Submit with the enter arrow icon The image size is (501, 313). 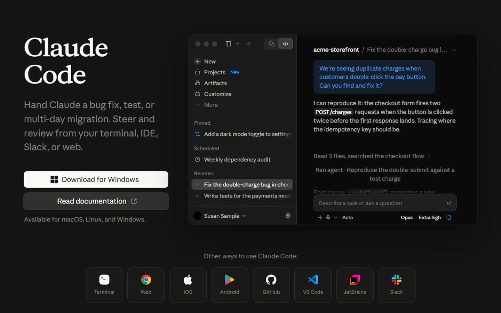(x=449, y=203)
